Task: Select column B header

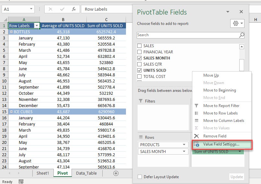Action: click(x=63, y=19)
